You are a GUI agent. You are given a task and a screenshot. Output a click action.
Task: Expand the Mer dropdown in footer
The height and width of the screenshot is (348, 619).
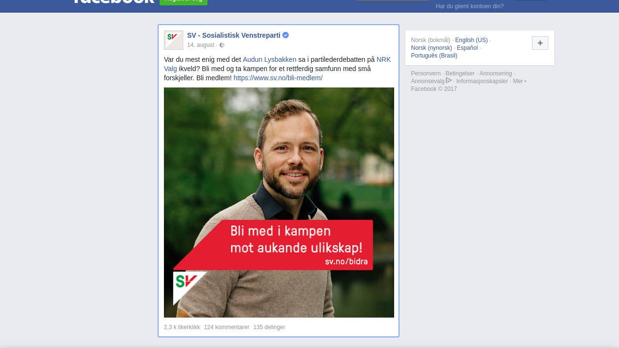coord(520,81)
